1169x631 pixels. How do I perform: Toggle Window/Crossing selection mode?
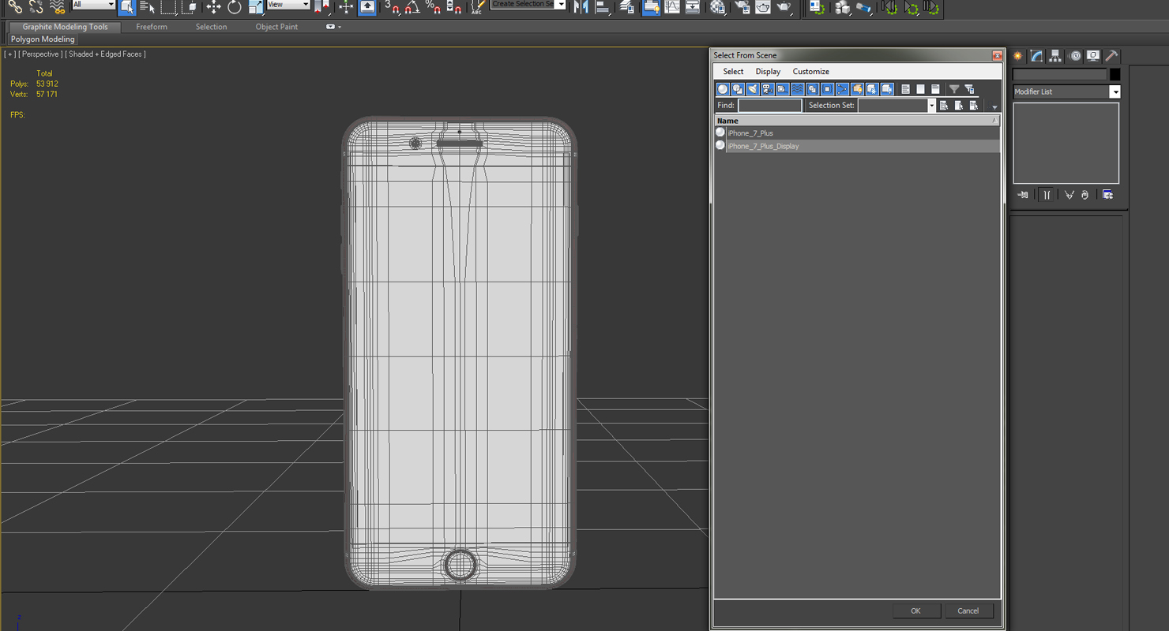tap(190, 7)
